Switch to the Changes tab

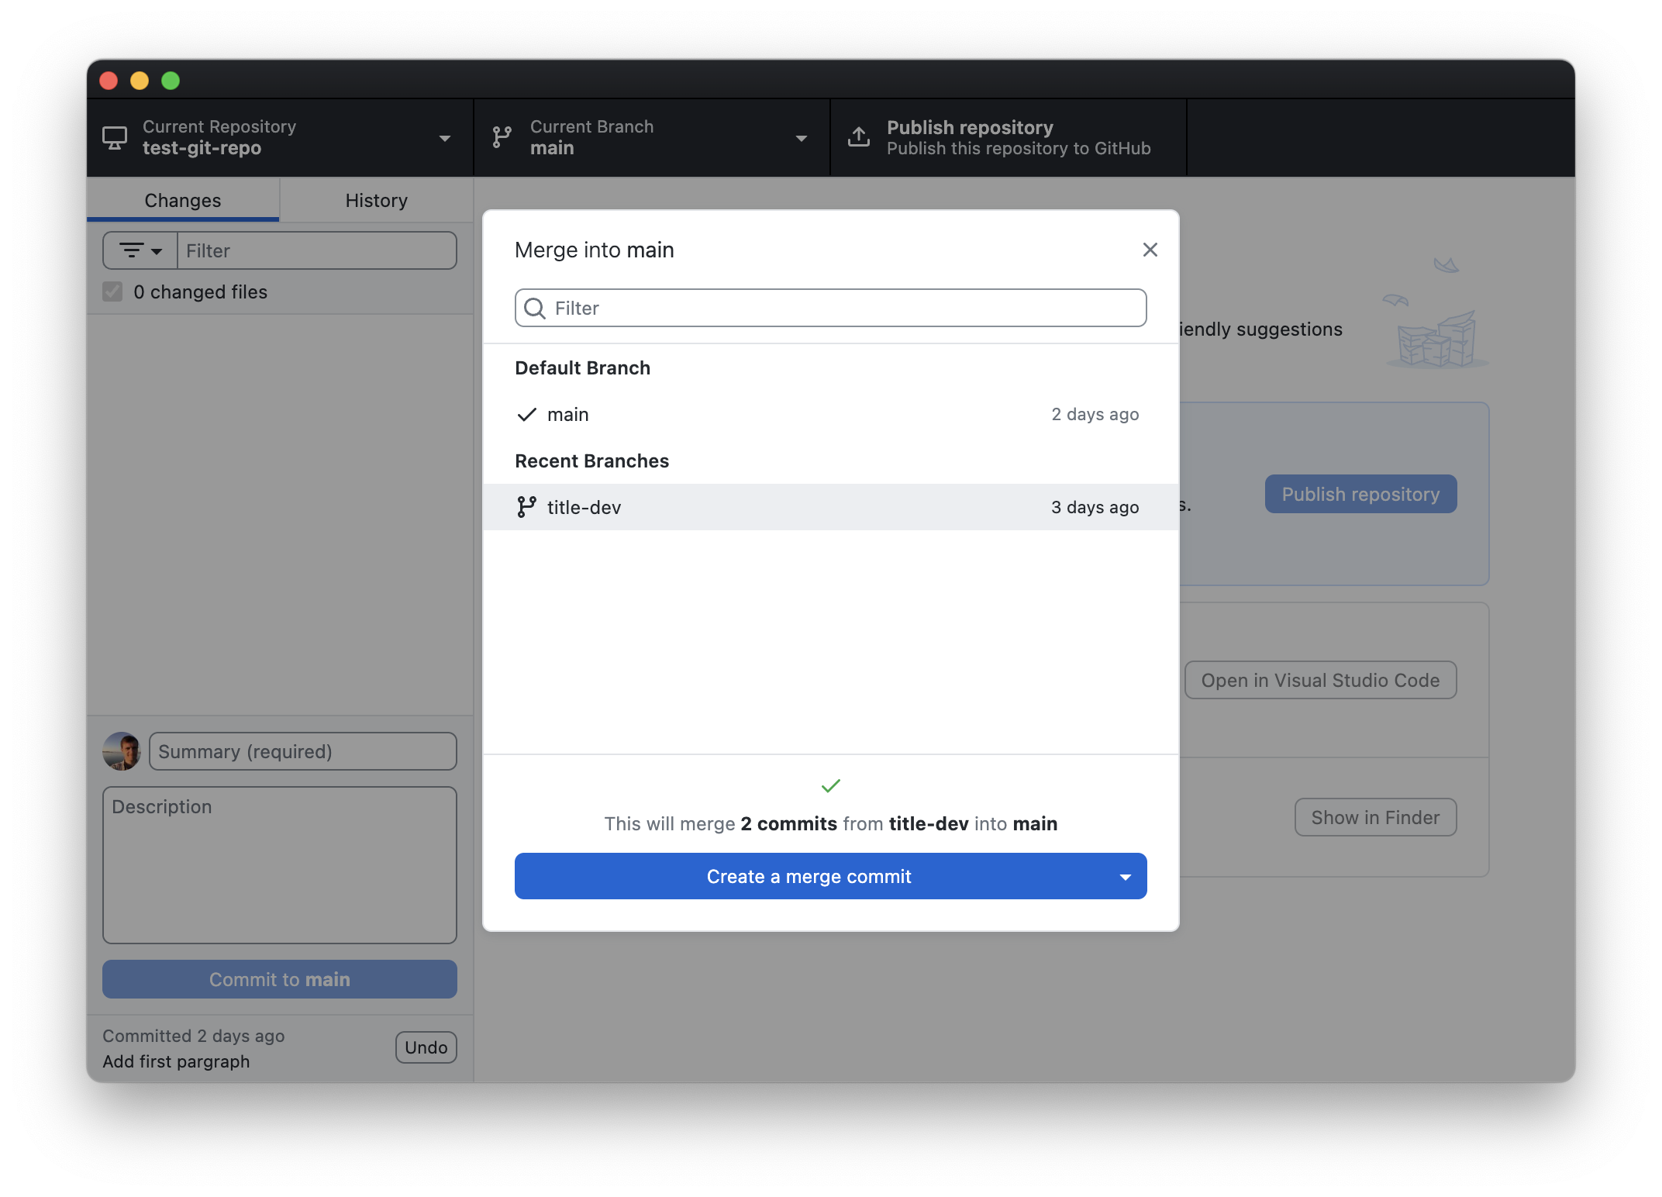tap(183, 200)
